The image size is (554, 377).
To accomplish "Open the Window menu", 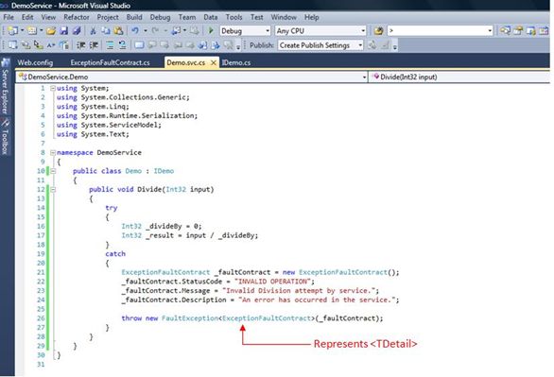I will pos(284,17).
